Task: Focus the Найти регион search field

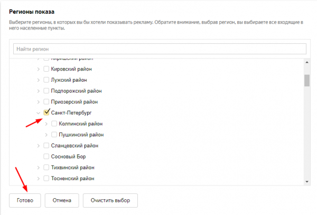Action: pos(158,48)
